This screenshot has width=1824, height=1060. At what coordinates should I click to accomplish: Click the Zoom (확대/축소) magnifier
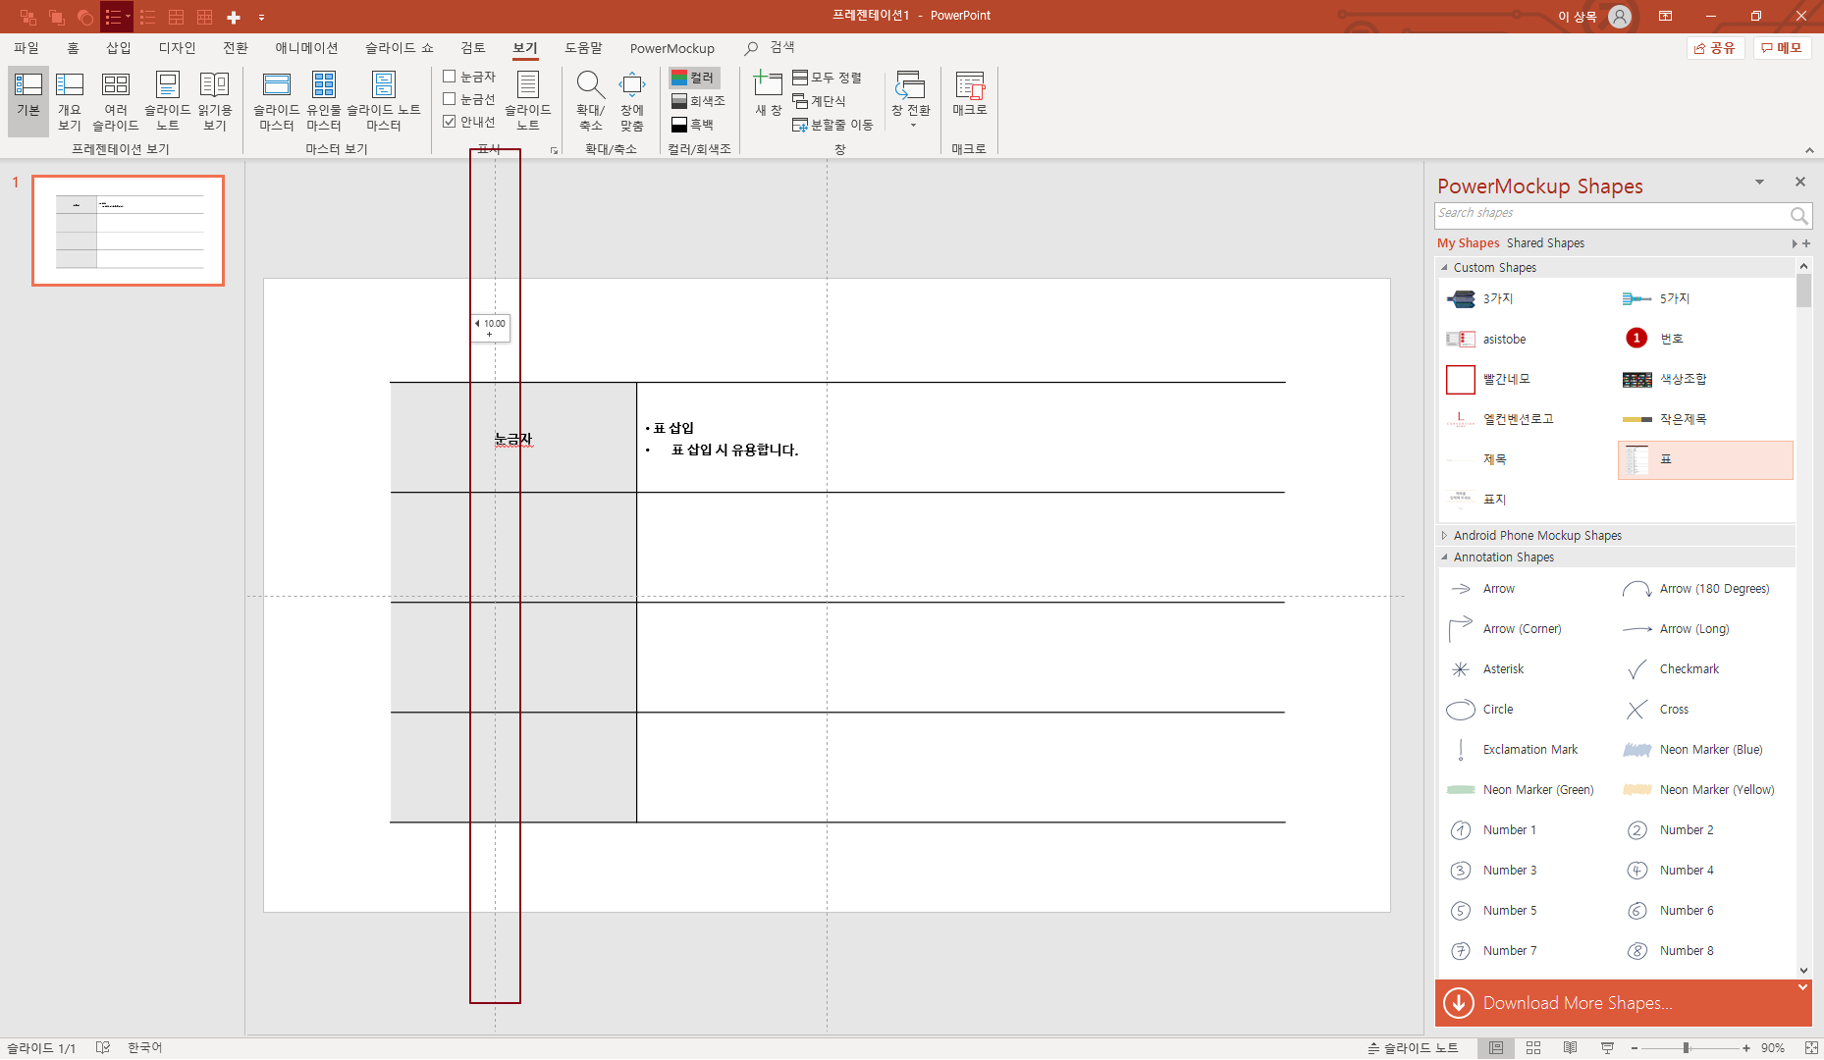[x=590, y=100]
